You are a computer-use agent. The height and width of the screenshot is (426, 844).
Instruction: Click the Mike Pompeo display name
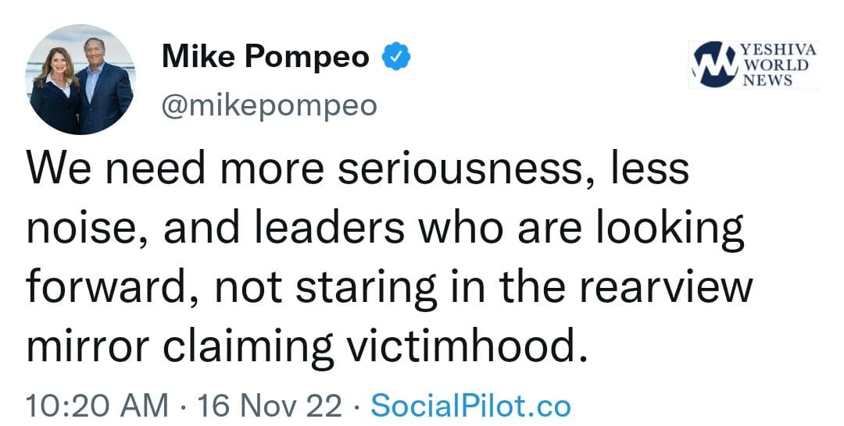(x=266, y=57)
